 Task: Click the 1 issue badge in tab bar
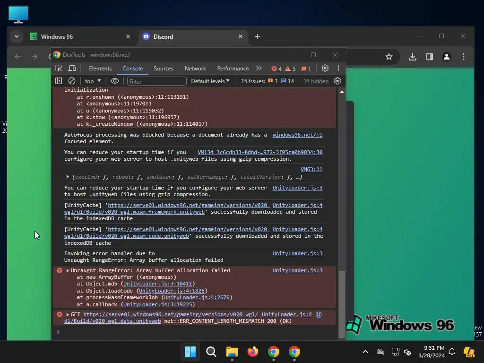point(306,69)
